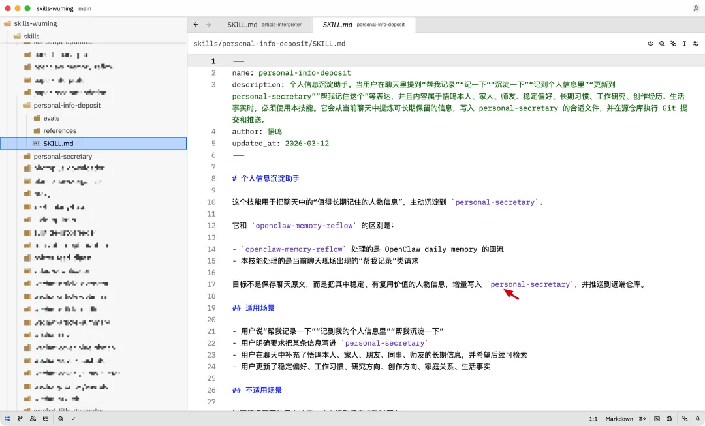
Task: Open the editor controls sliders icon
Action: 696,44
